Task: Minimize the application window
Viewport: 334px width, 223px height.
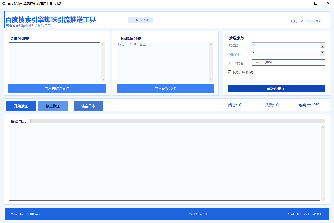Action: (303, 3)
